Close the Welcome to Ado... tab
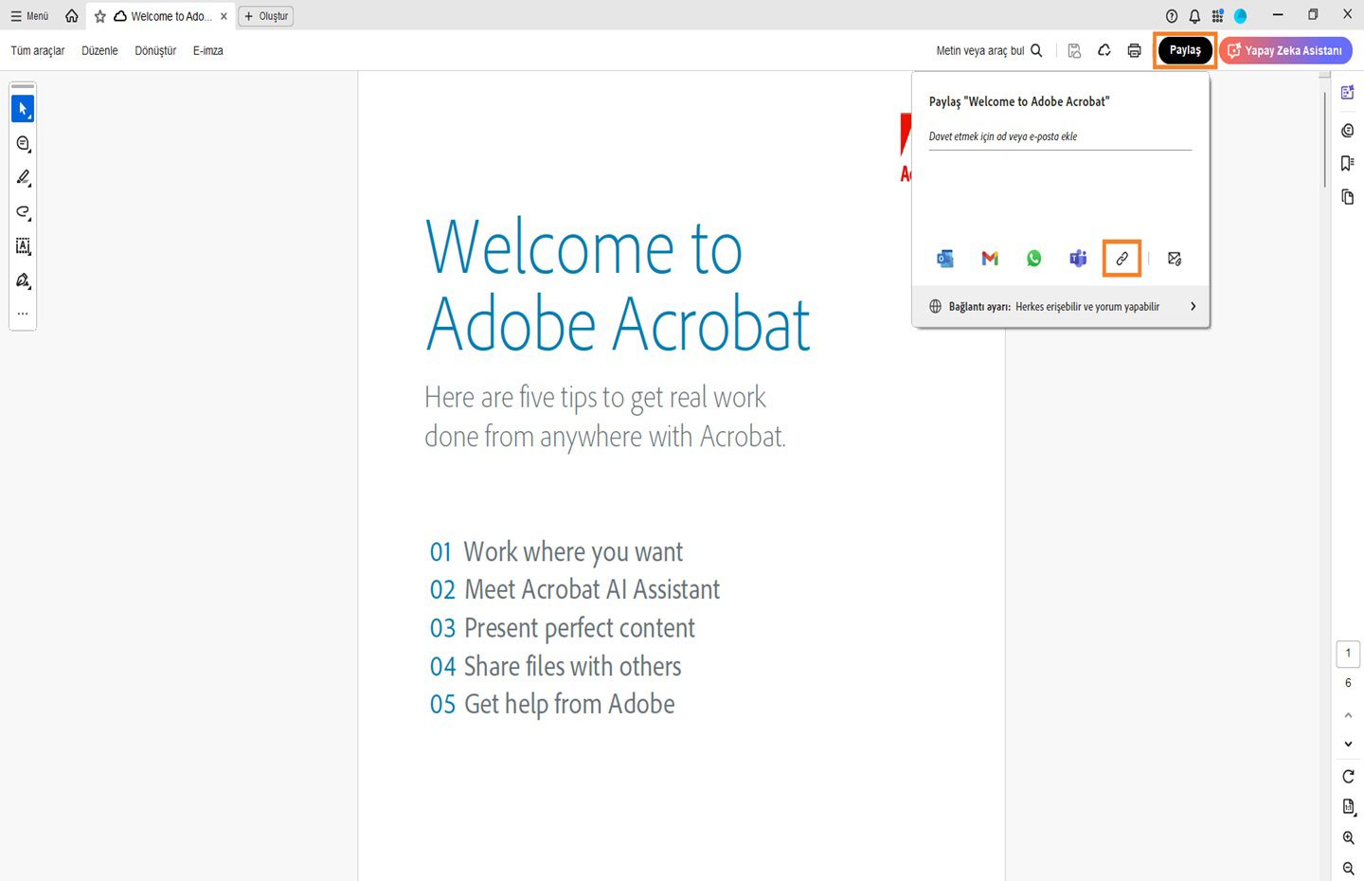 coord(224,16)
